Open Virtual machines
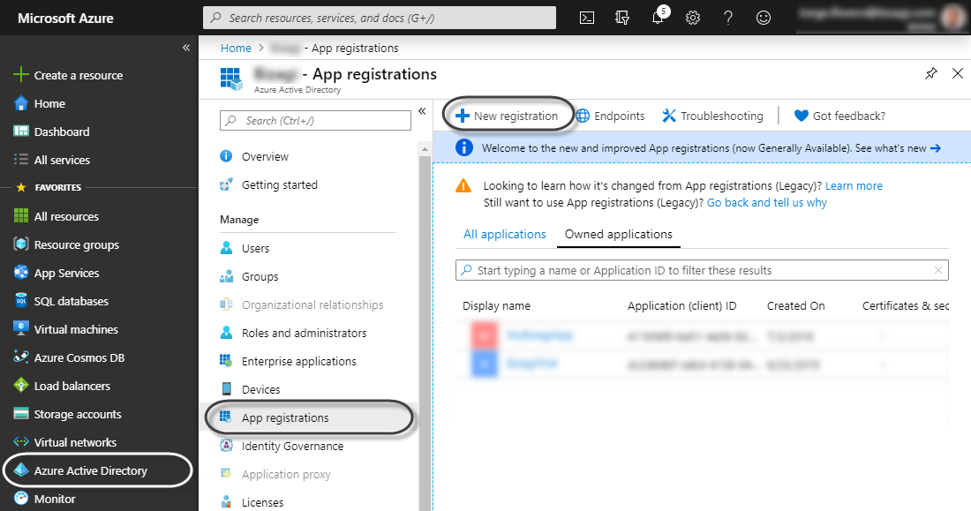This screenshot has width=971, height=511. [65, 329]
